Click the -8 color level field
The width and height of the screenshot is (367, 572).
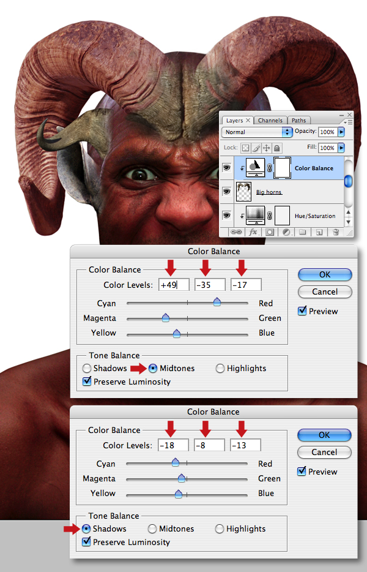coord(209,445)
